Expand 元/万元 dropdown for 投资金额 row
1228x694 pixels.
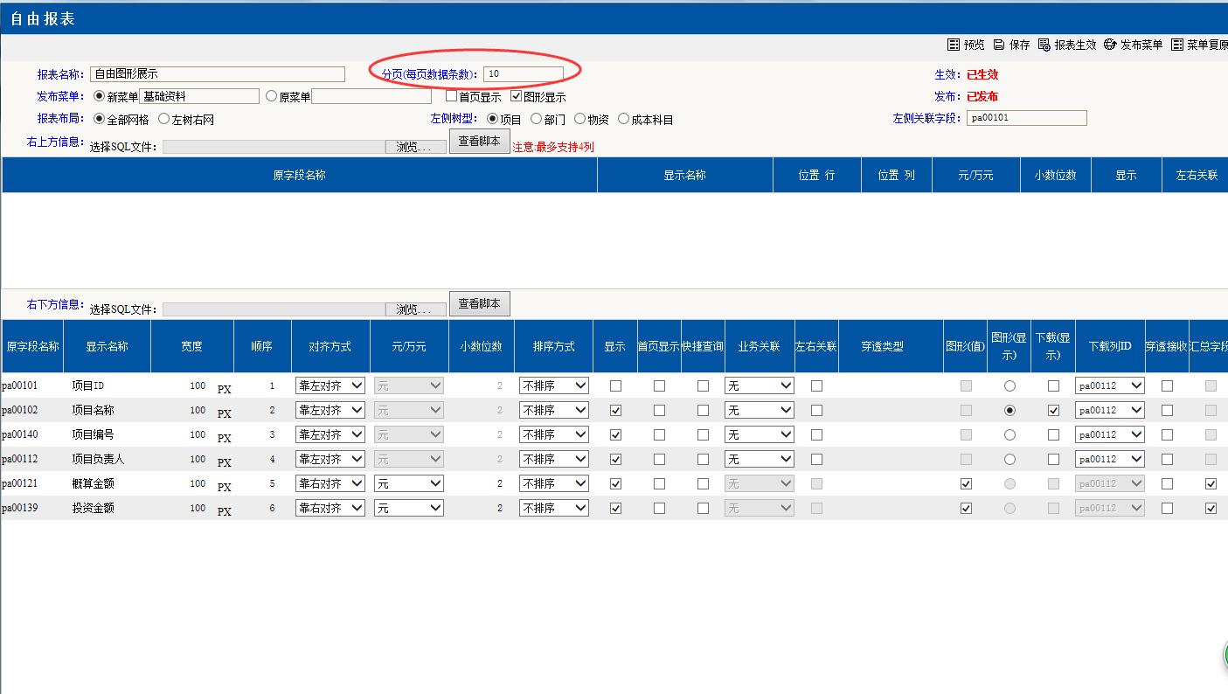click(x=408, y=508)
